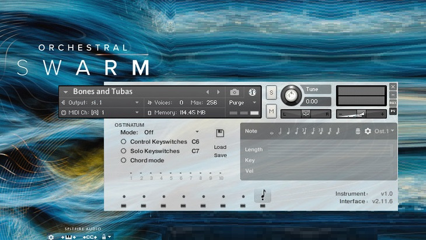426x240 pixels.
Task: Open the instrument info icon beside the camera
Action: pos(252,92)
